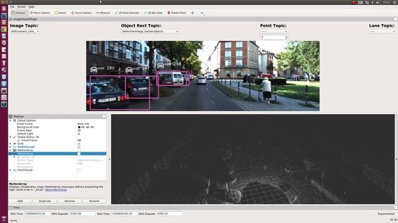Viewport: 398px width, 223px height.
Task: Select the 2D Nav Goal tool
Action: pyautogui.click(x=153, y=12)
